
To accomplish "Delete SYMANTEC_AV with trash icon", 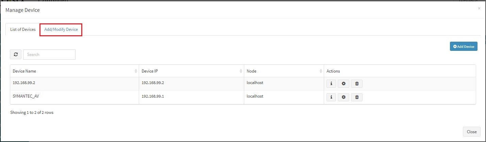I will pos(357,97).
